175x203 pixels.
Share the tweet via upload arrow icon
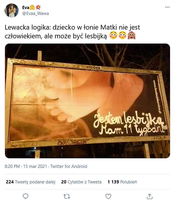[150, 196]
